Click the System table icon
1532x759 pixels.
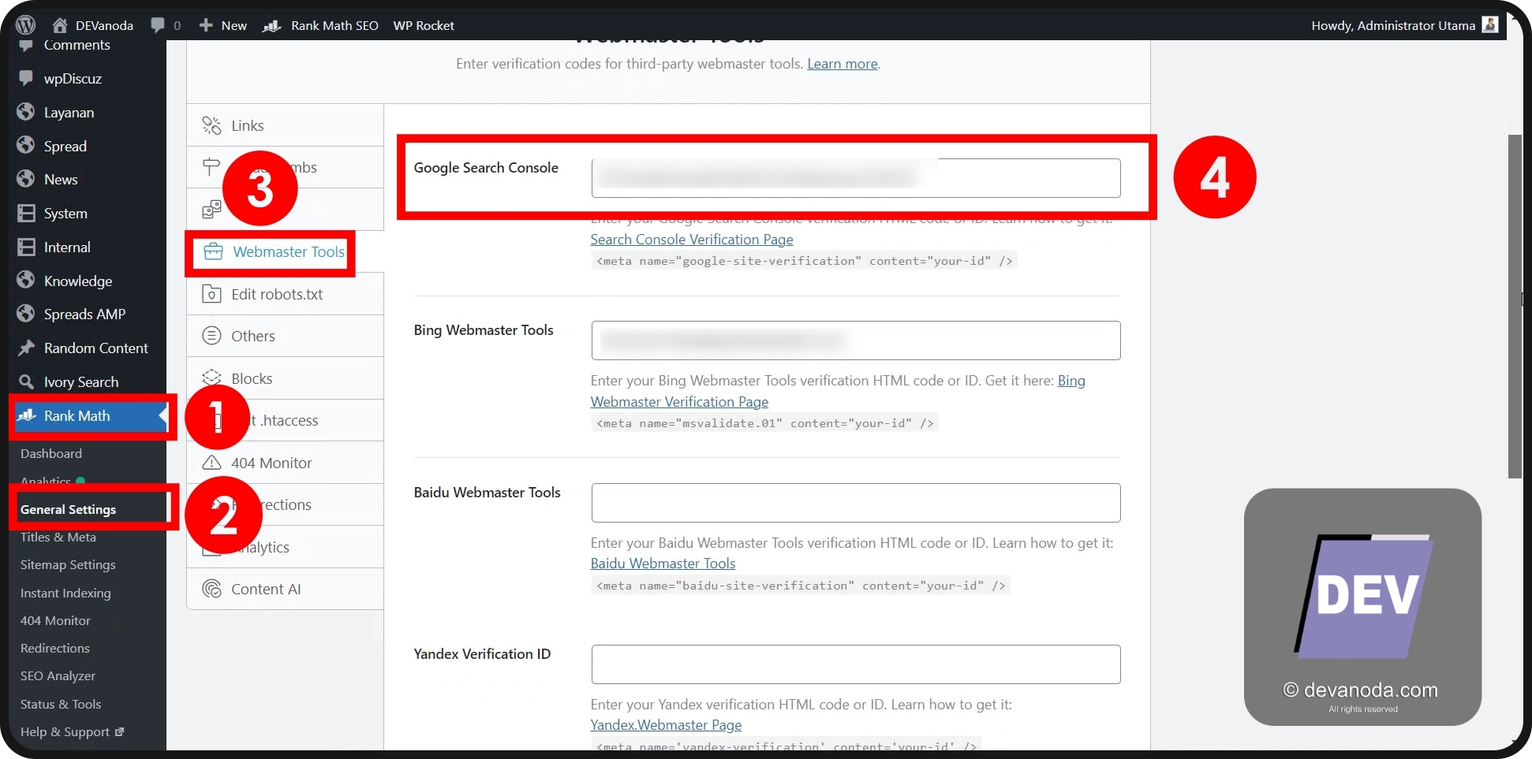[x=26, y=213]
